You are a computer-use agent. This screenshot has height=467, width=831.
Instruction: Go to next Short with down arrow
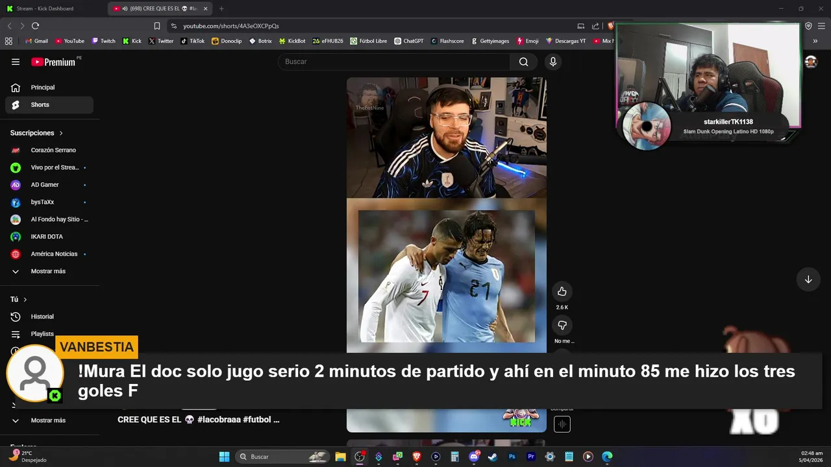pos(808,280)
